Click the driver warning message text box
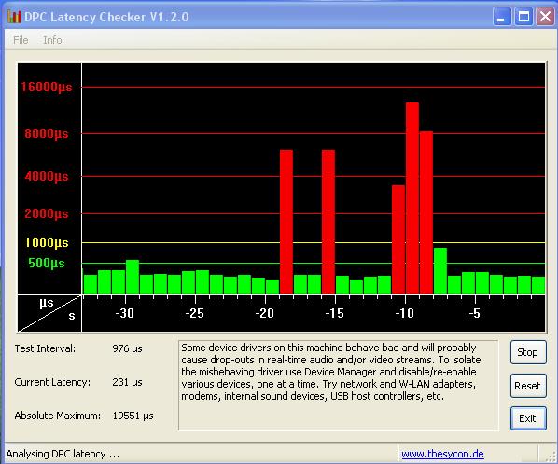This screenshot has height=464, width=558. tap(338, 386)
